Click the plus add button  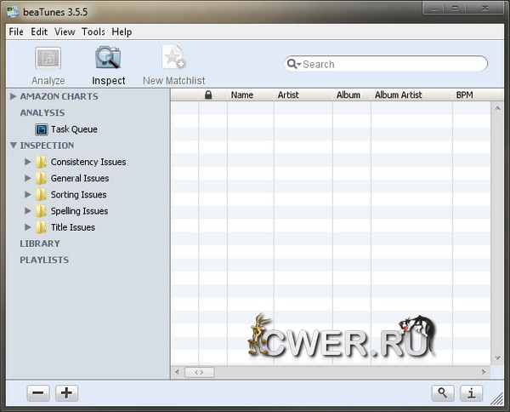66,393
